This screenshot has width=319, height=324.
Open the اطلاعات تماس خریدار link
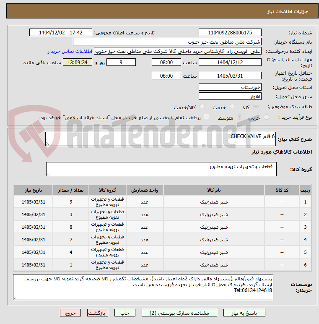click(x=70, y=51)
